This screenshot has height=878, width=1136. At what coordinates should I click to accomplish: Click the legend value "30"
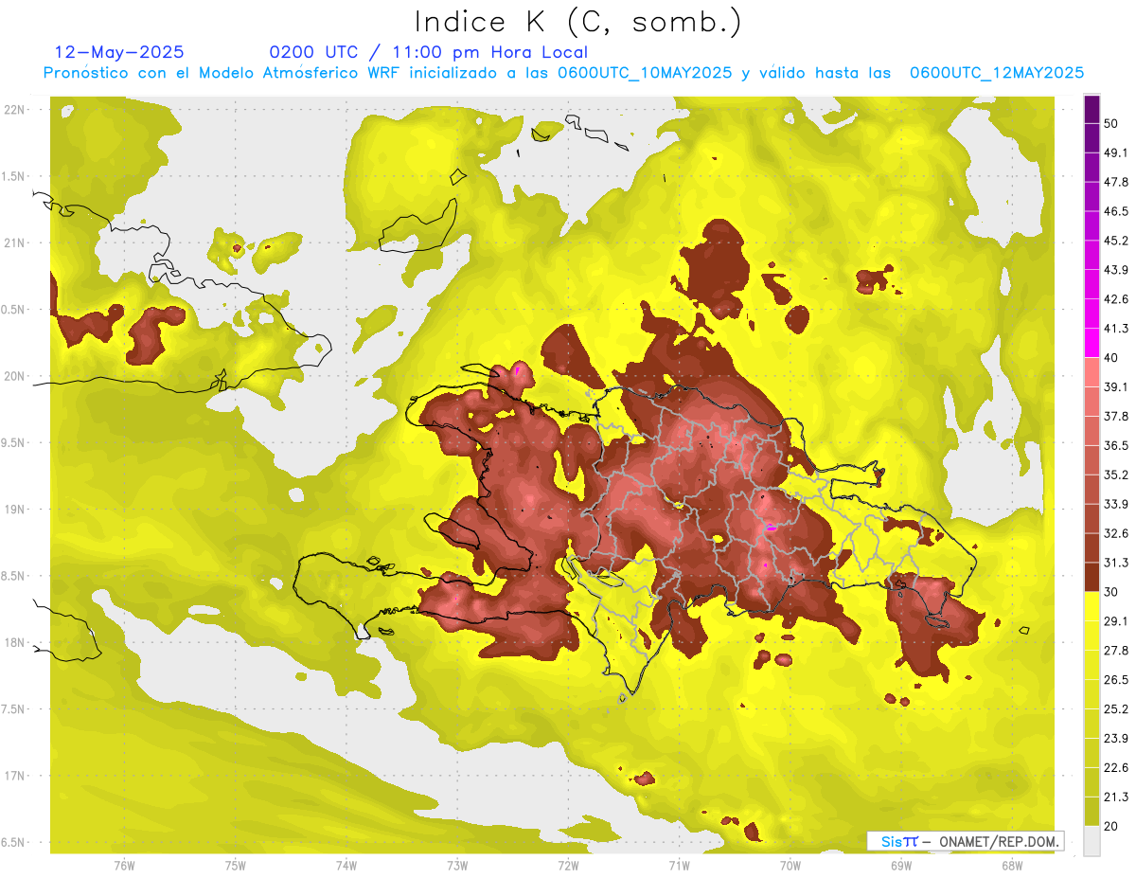pos(1112,592)
